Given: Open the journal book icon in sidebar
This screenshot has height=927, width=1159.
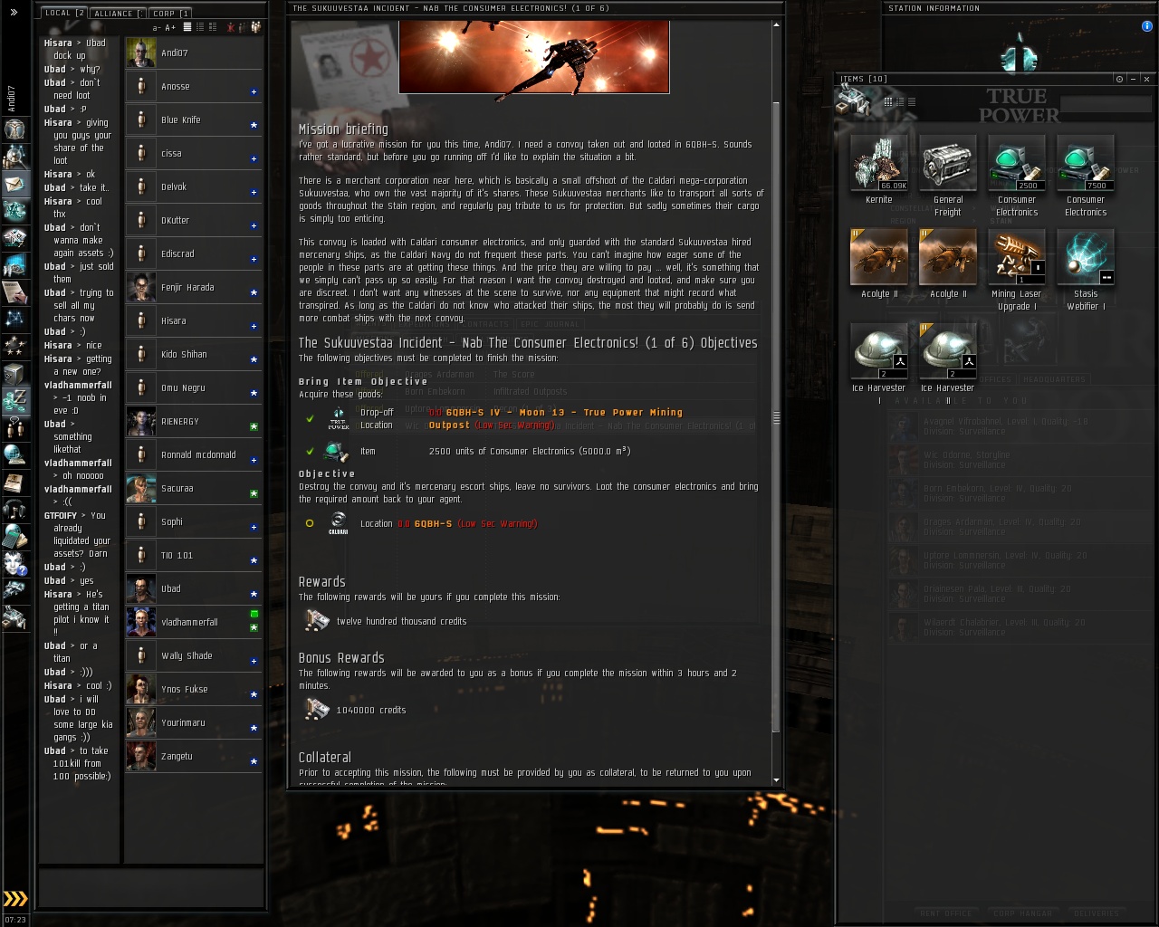Looking at the screenshot, I should pyautogui.click(x=14, y=482).
